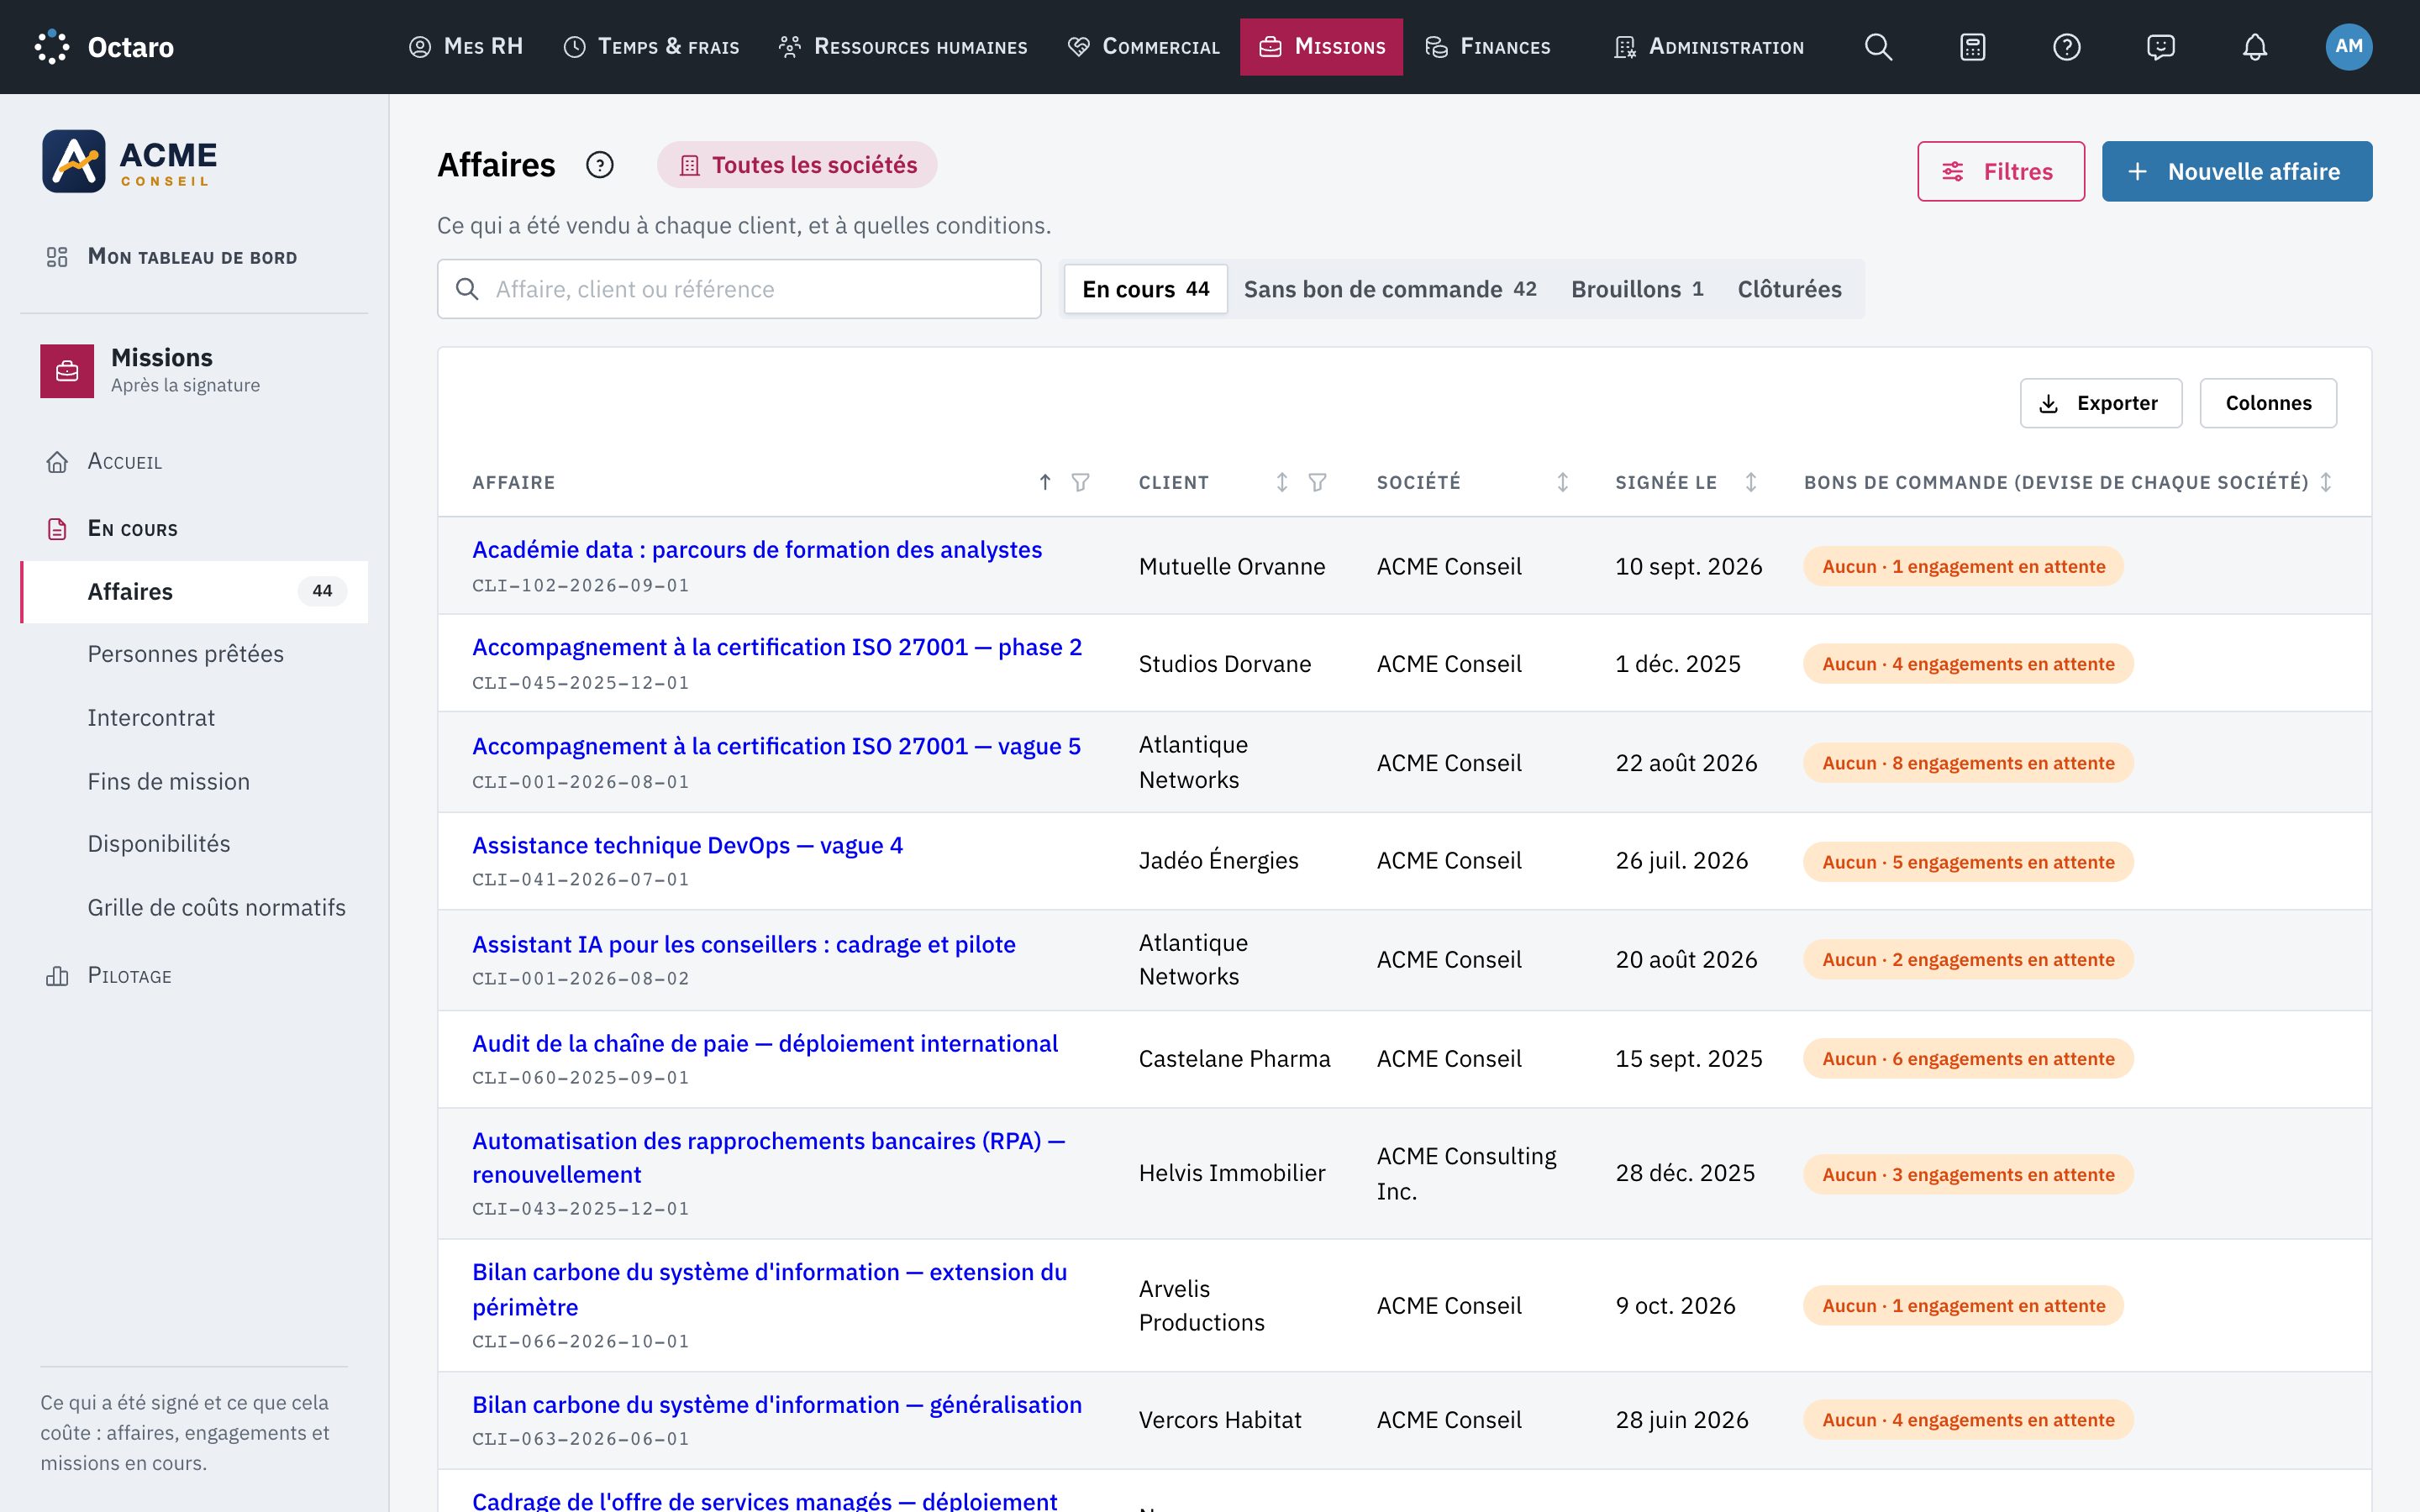Open the Finances top menu
Viewport: 2420px width, 1512px height.
(1488, 47)
